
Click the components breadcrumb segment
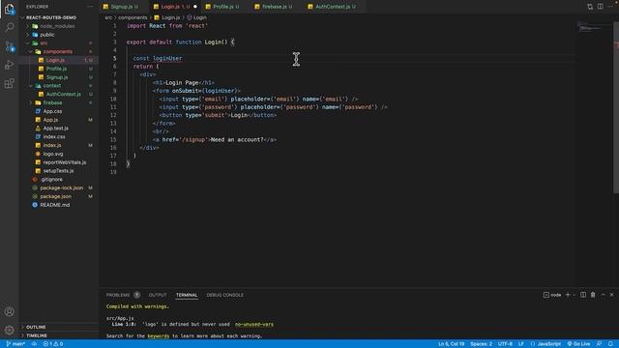(133, 17)
